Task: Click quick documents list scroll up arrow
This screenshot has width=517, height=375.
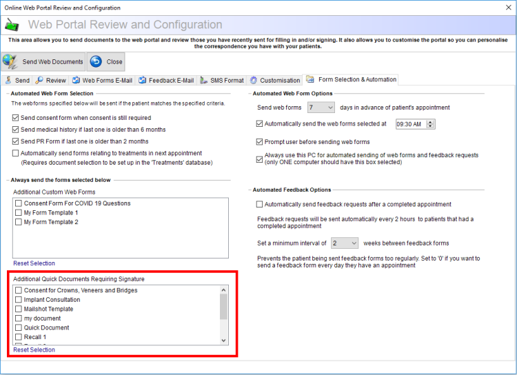Action: 223,290
